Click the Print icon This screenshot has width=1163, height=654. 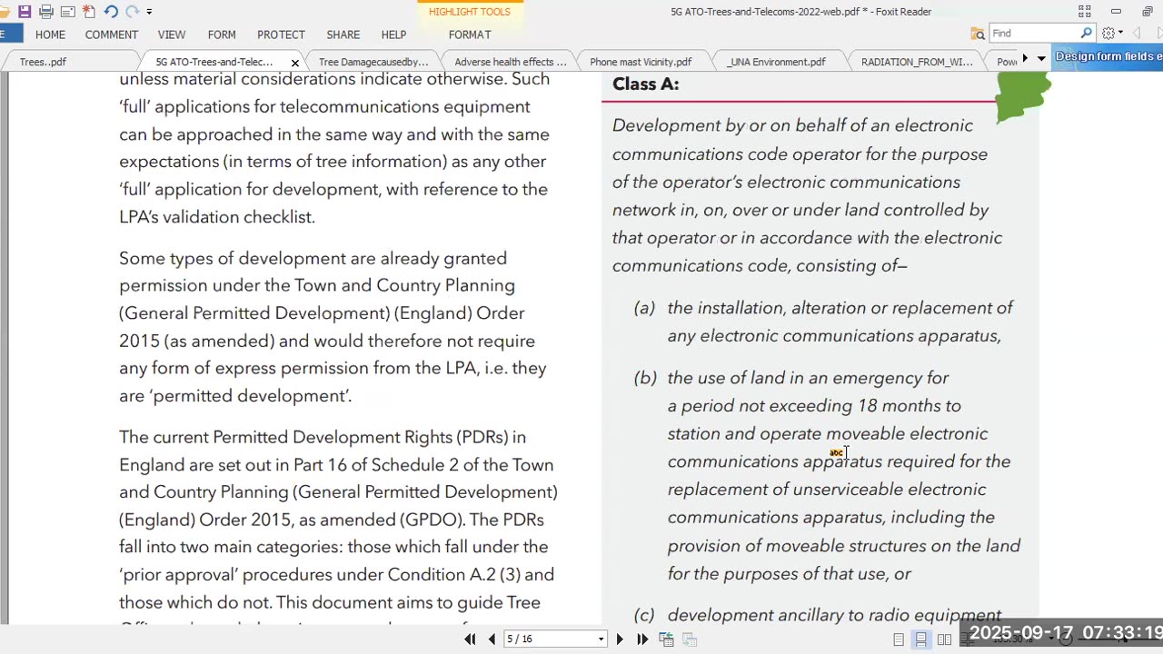point(45,12)
